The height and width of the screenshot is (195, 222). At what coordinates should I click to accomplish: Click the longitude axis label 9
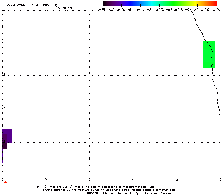[133, 179]
